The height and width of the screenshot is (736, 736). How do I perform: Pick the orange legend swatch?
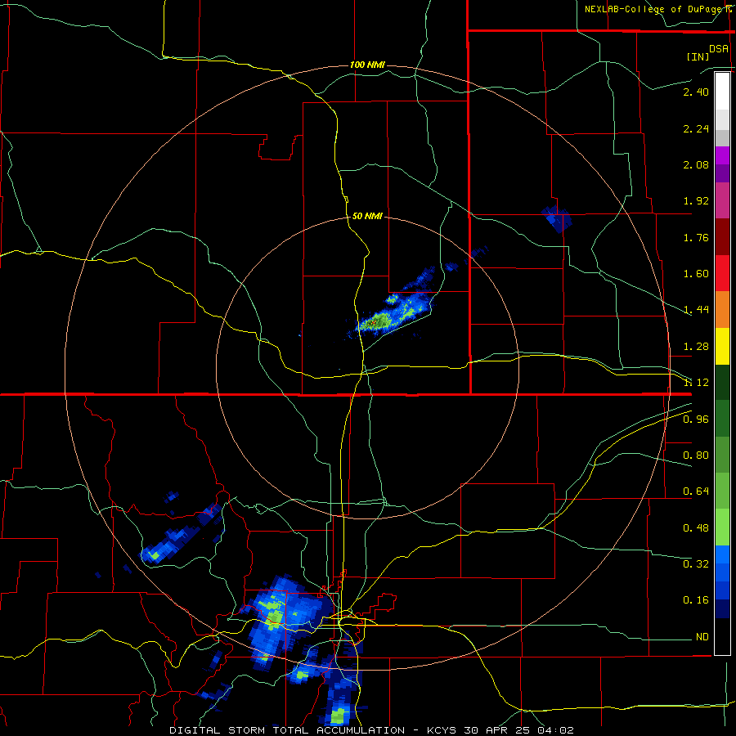722,310
